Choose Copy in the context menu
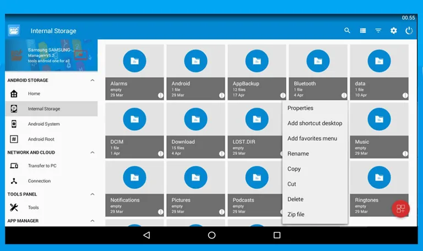The height and width of the screenshot is (251, 423). coord(315,169)
